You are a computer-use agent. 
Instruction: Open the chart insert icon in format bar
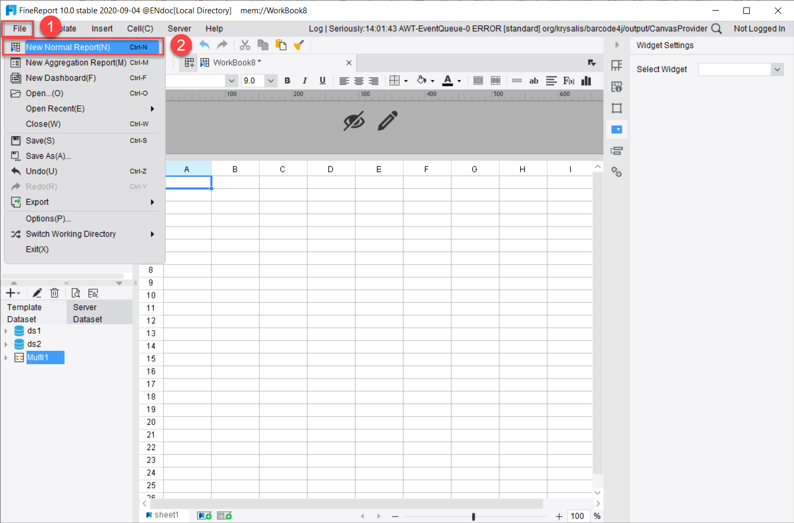coord(586,81)
